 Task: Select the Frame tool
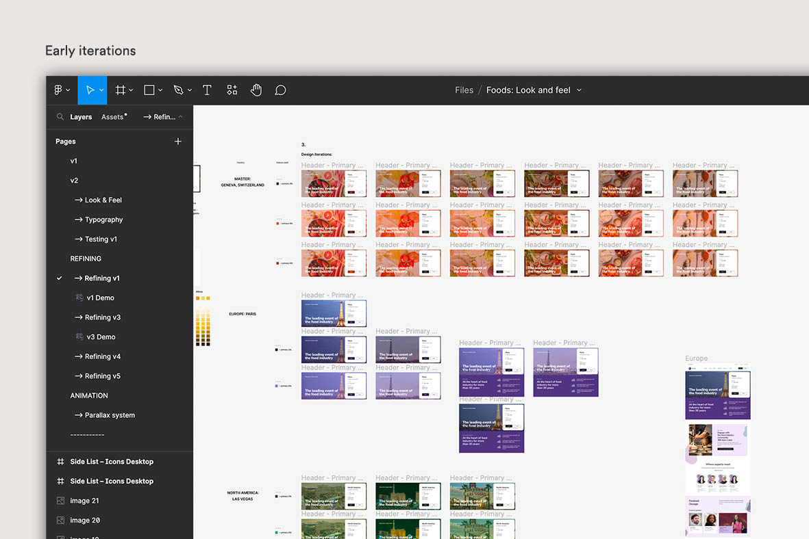coord(120,90)
